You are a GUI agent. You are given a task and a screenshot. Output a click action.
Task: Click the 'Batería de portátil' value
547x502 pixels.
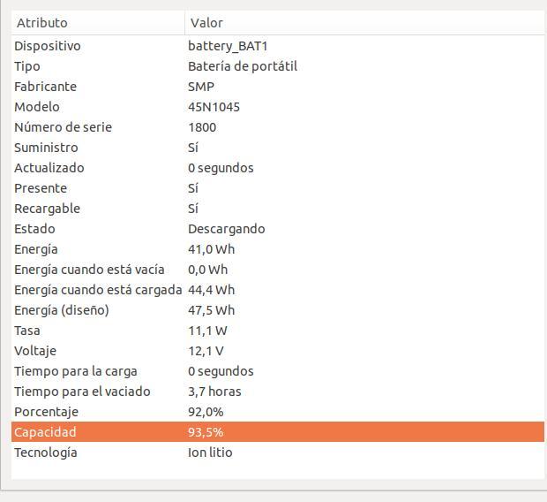[243, 66]
